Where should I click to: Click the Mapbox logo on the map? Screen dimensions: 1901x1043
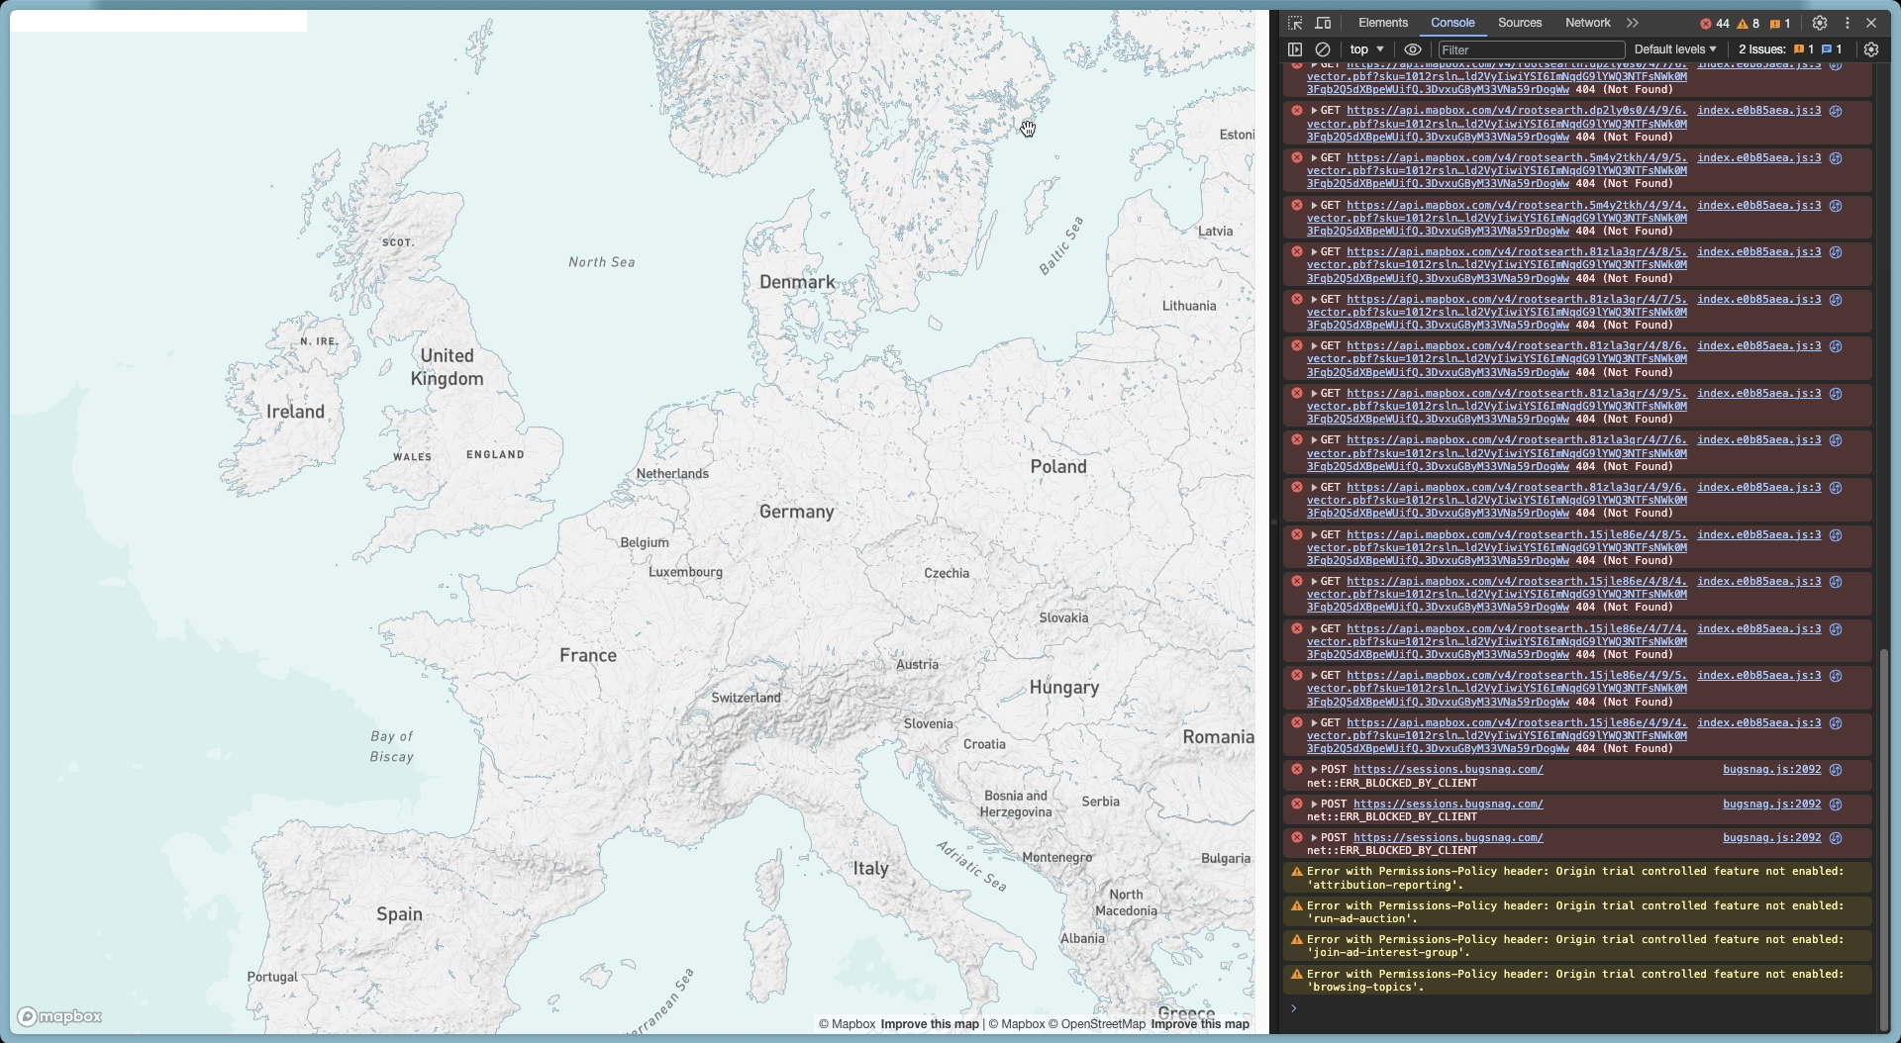point(60,1016)
